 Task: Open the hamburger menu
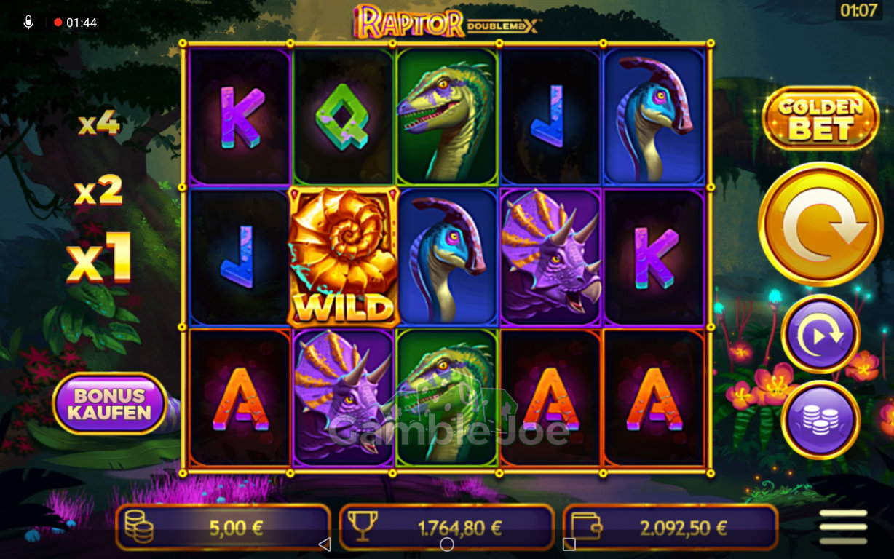pos(843,527)
